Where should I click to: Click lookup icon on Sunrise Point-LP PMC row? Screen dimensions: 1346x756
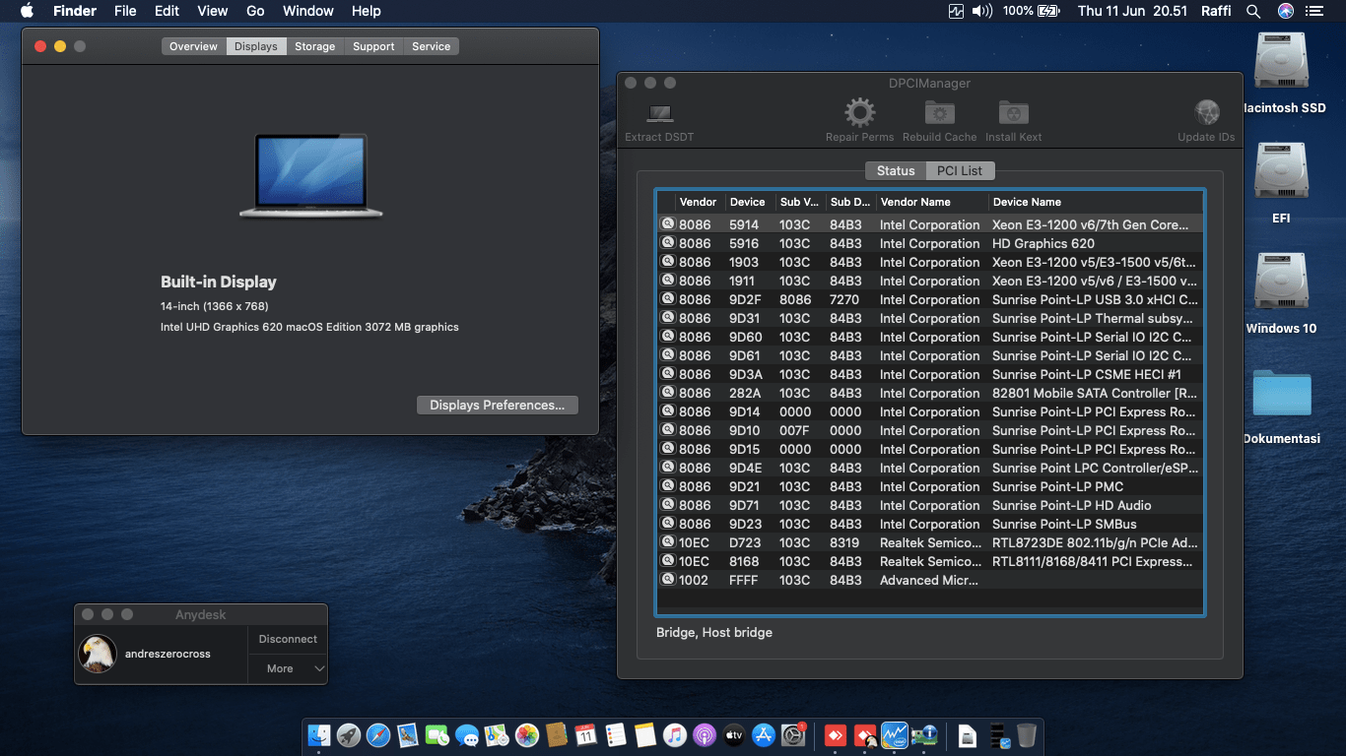(x=667, y=485)
